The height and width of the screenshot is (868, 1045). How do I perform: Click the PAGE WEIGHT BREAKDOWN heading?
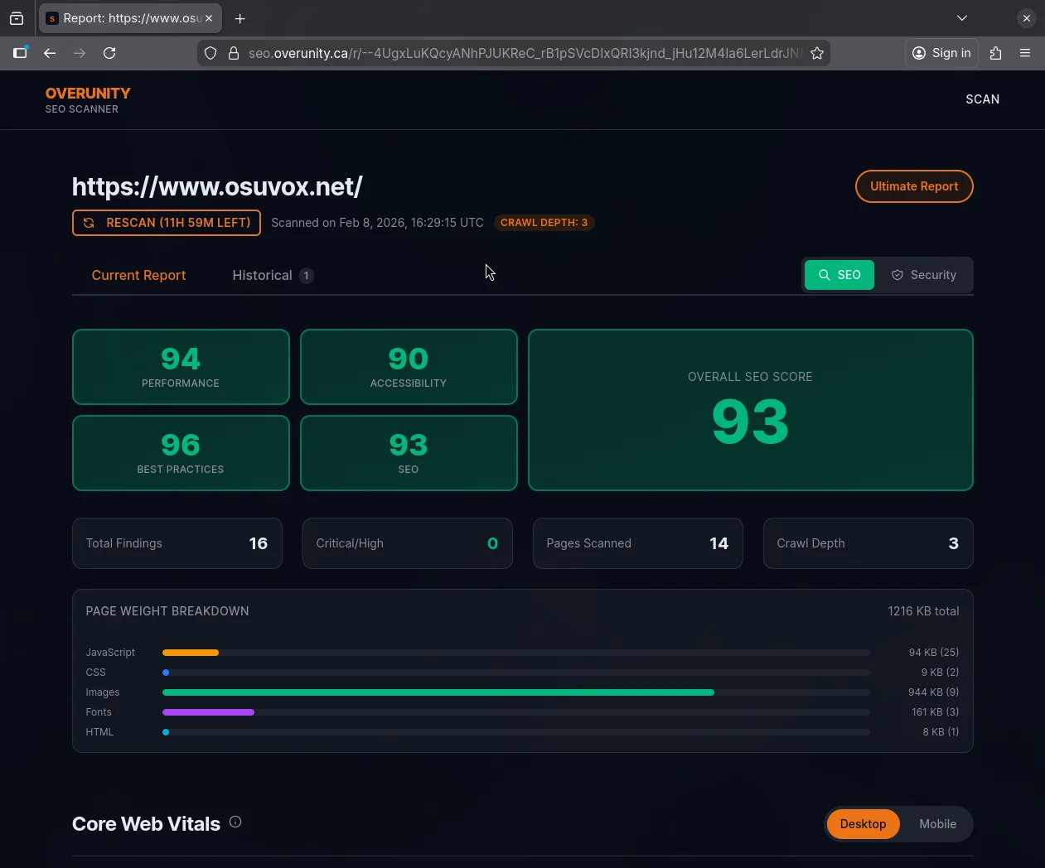[167, 611]
